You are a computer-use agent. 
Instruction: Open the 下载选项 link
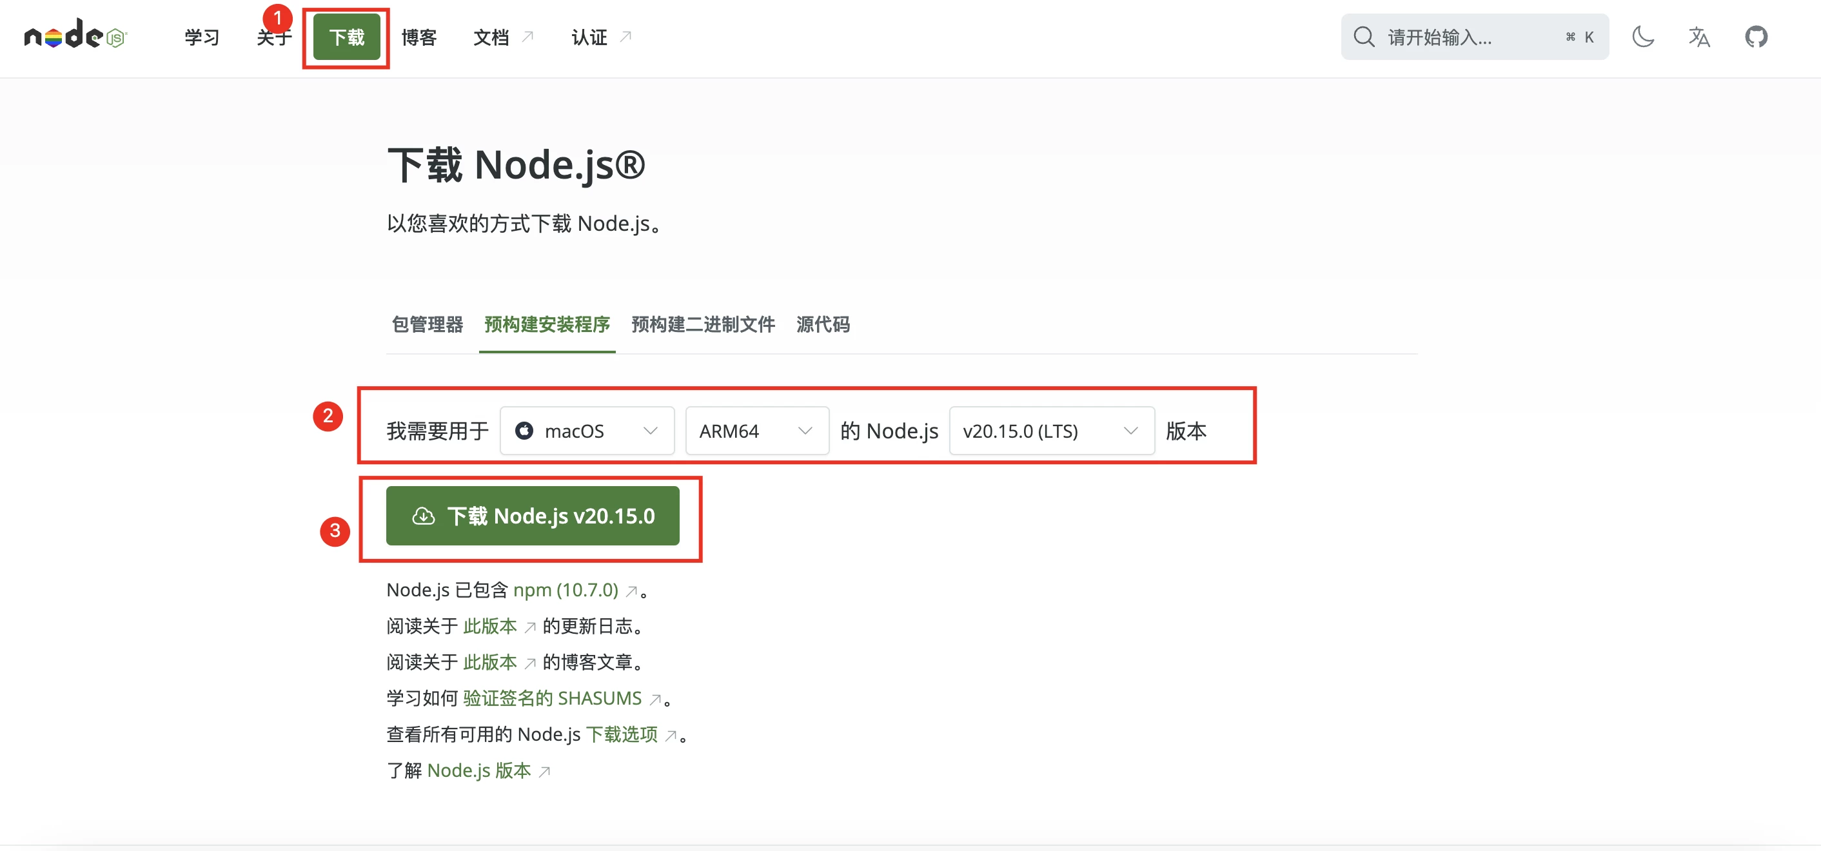[x=631, y=734]
